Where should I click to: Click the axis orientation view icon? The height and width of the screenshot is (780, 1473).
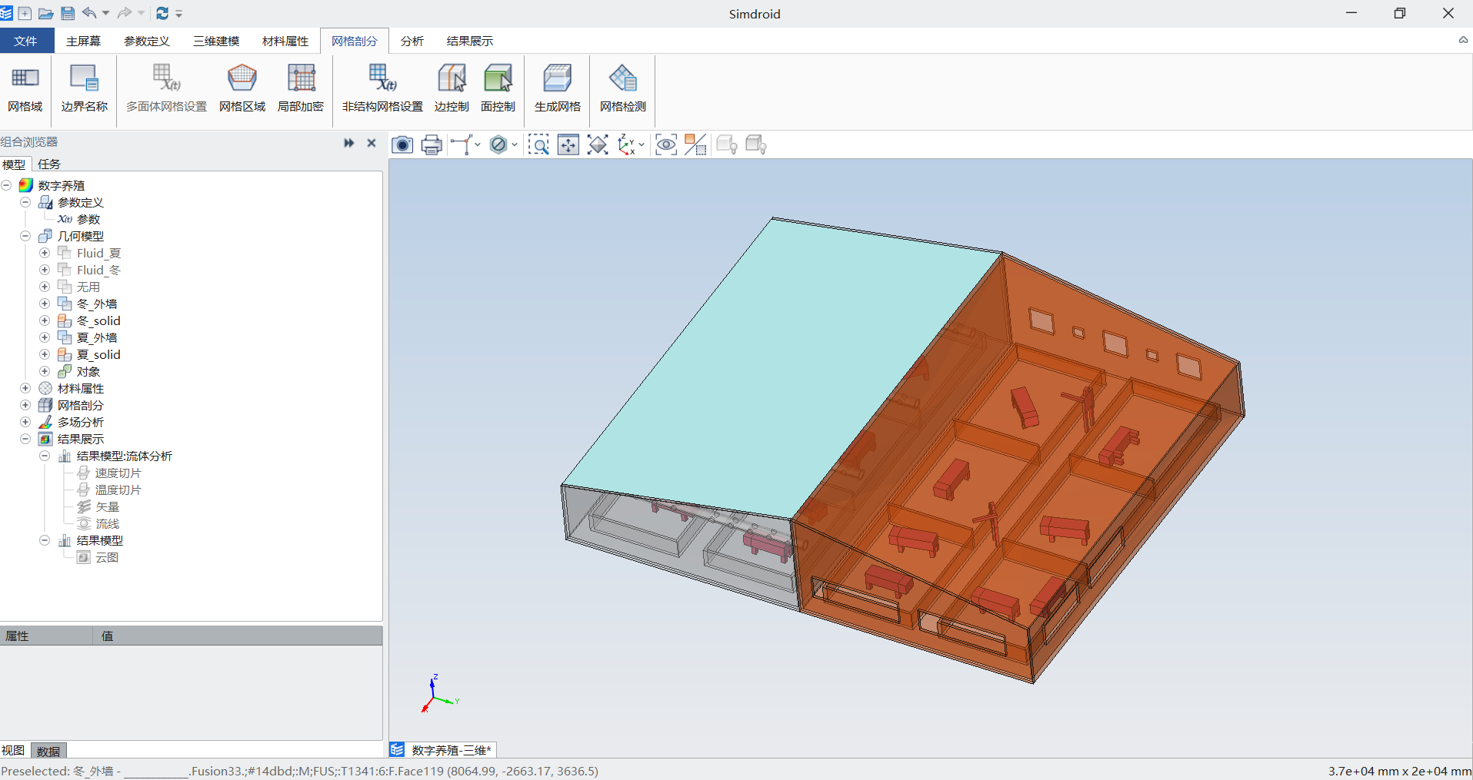[626, 144]
